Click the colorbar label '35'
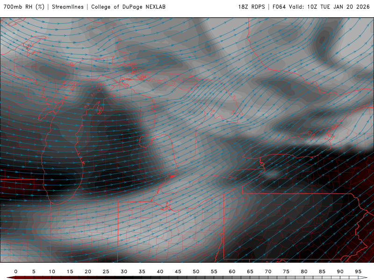The width and height of the screenshot is (374, 280). coord(142,272)
